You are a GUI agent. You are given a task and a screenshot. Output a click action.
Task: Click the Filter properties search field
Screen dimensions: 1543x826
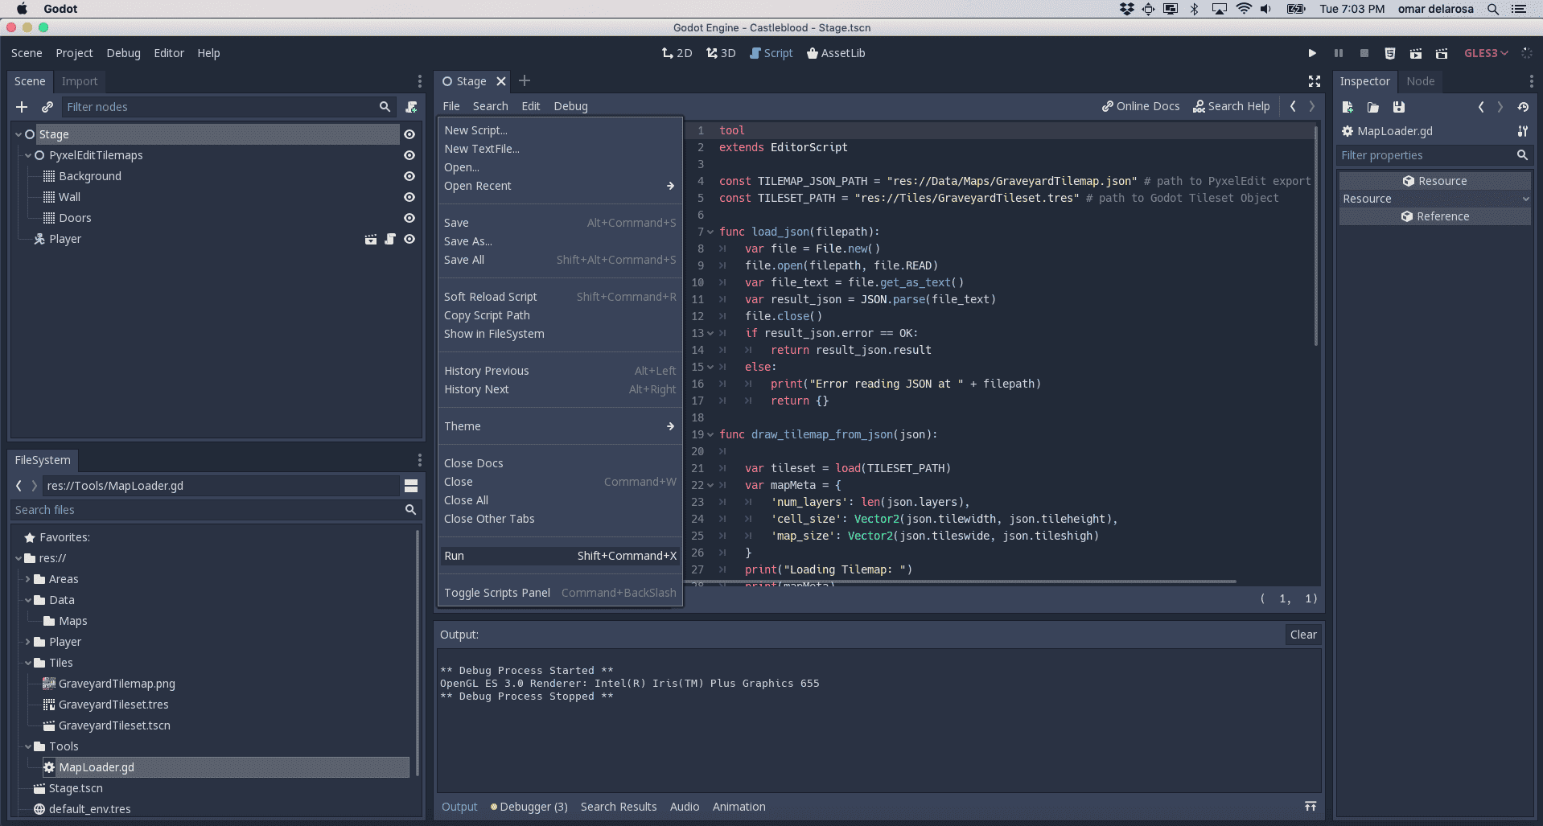point(1426,155)
